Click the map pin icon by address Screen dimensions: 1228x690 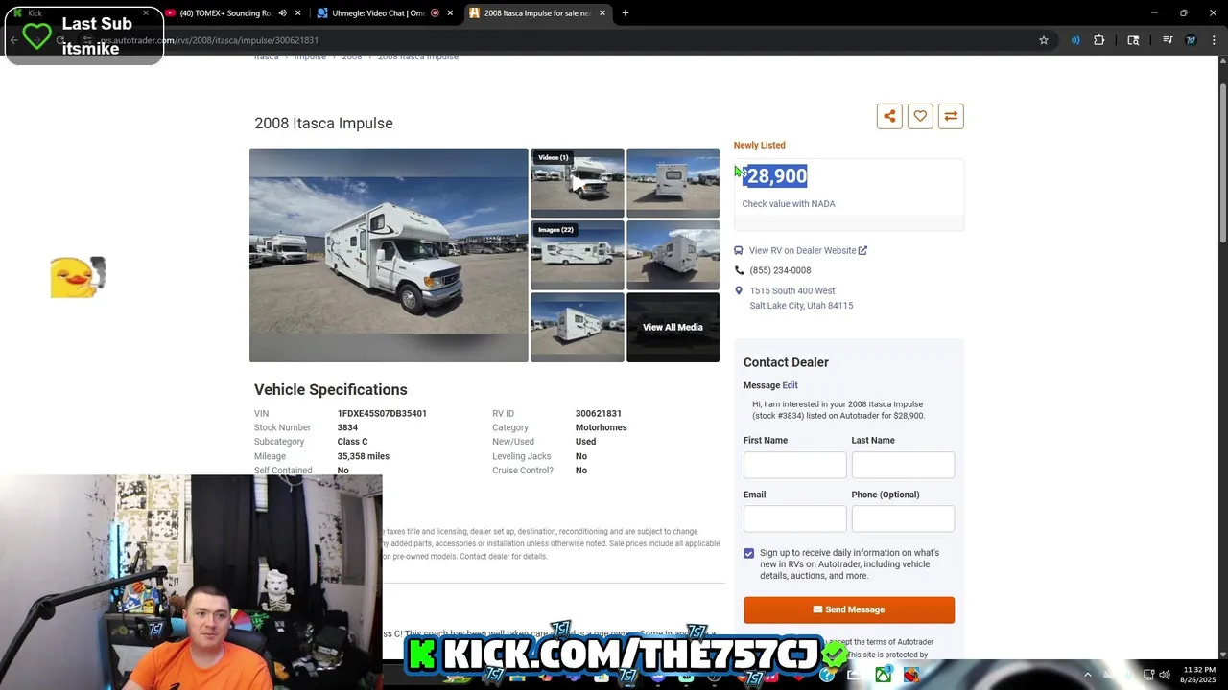[x=739, y=290]
